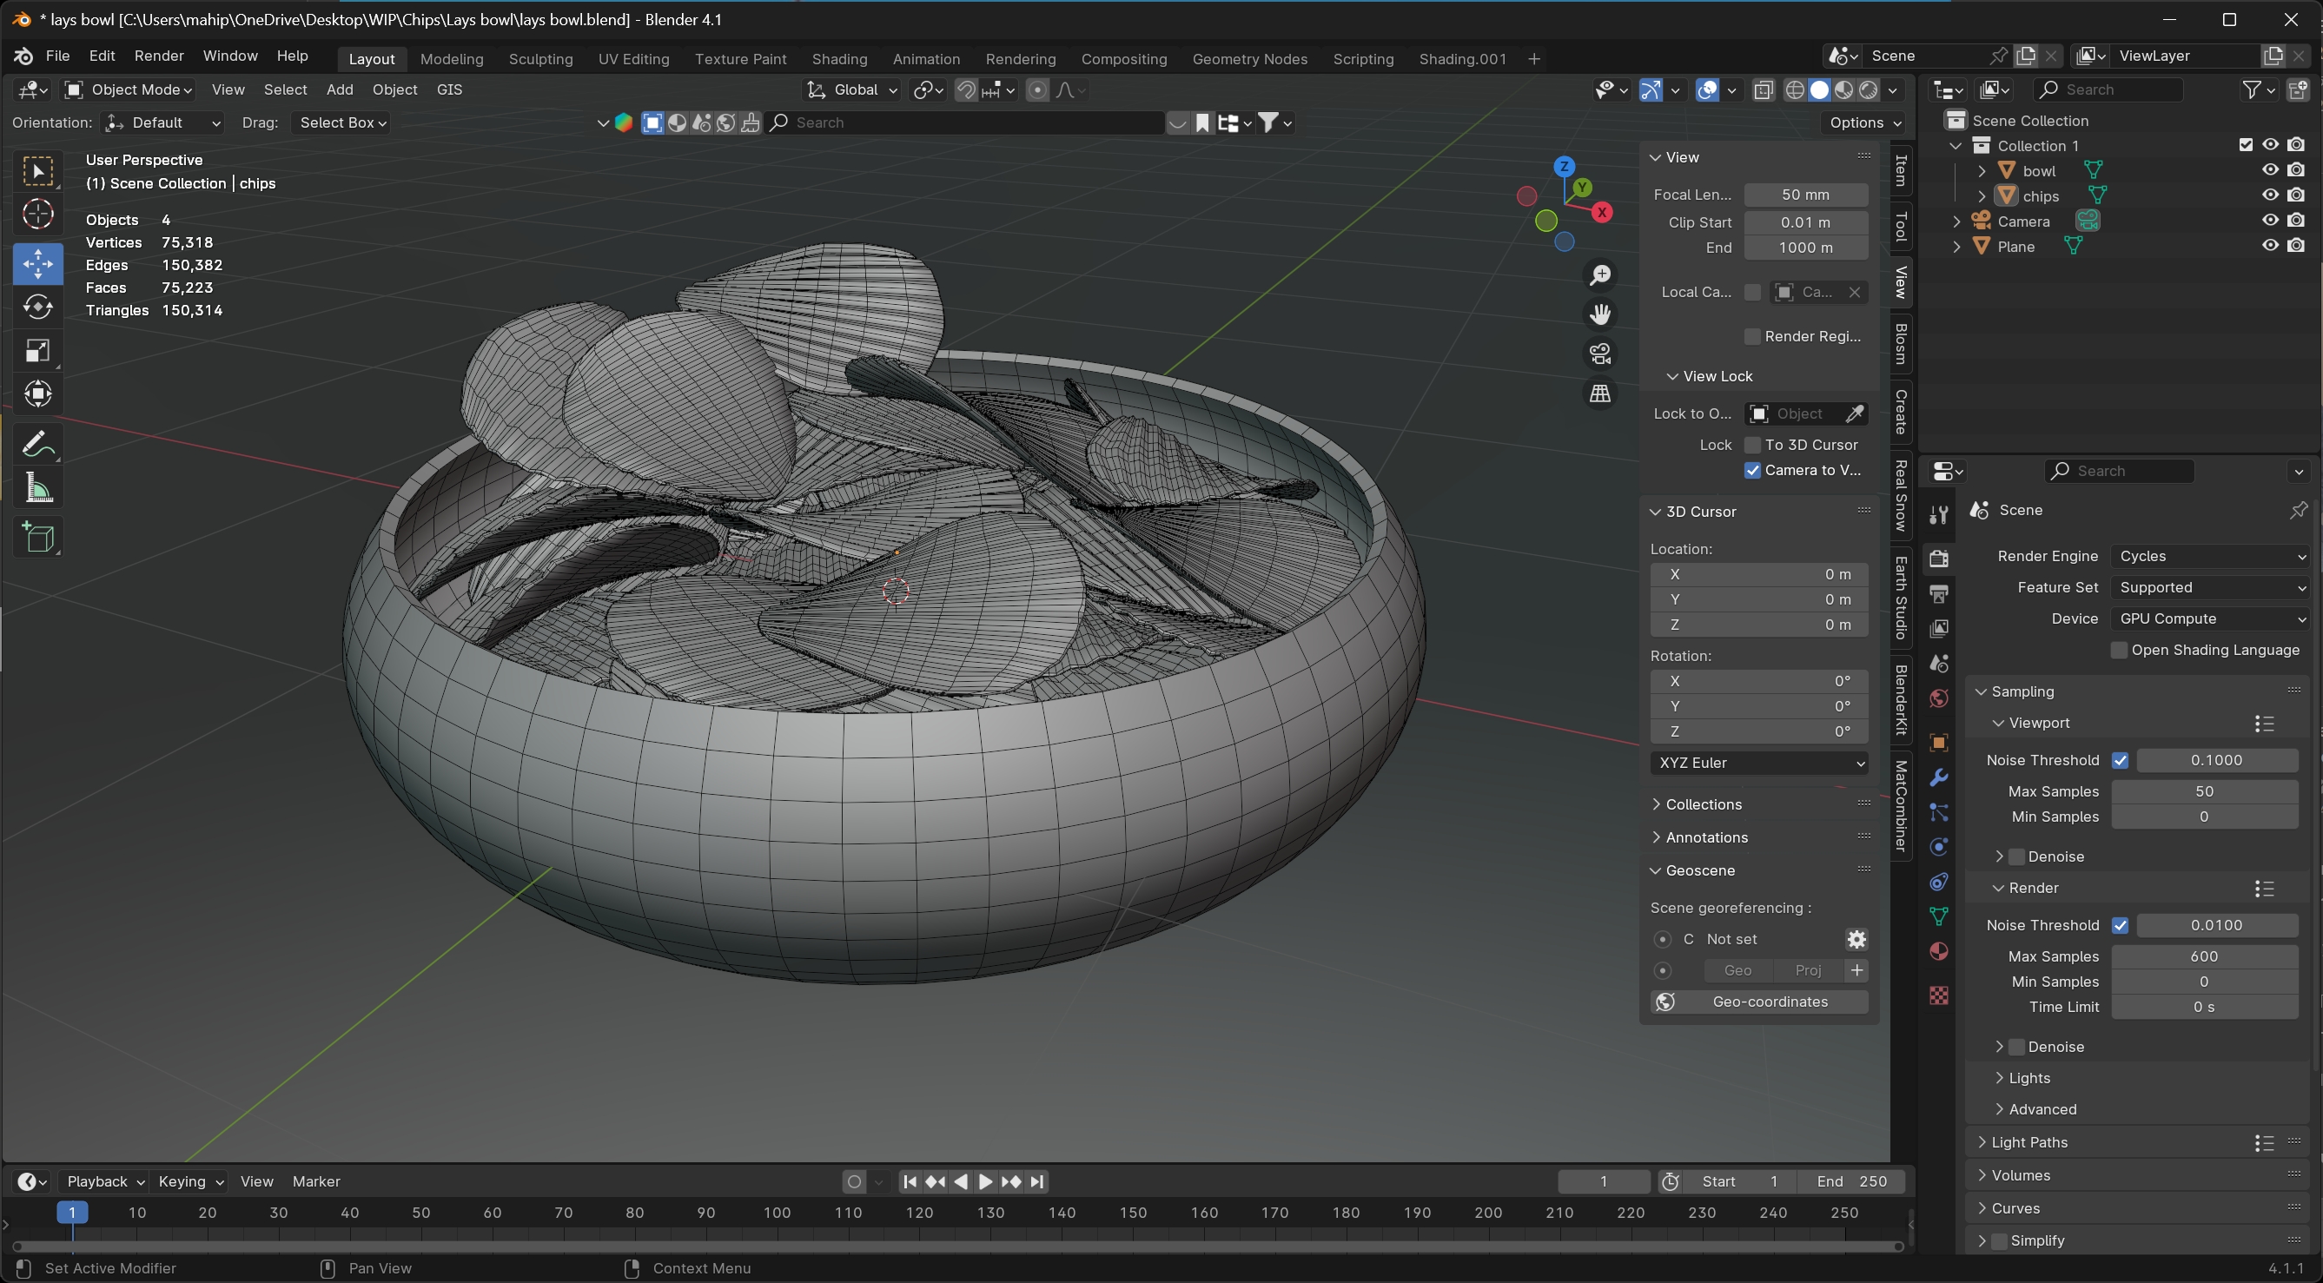Image resolution: width=2323 pixels, height=1283 pixels.
Task: Activate the Measure tool
Action: (38, 486)
